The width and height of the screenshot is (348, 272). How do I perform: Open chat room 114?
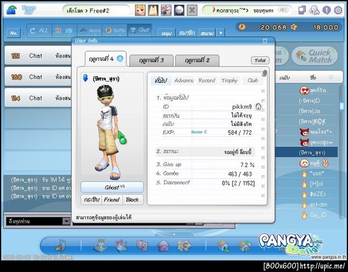(38, 97)
